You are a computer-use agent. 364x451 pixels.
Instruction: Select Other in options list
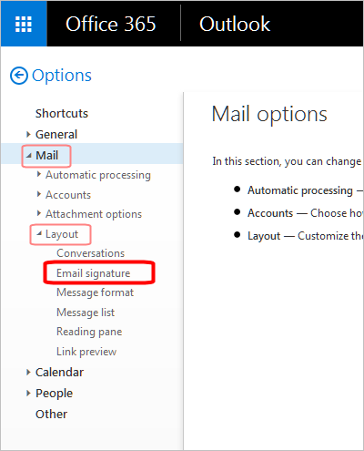click(x=51, y=414)
